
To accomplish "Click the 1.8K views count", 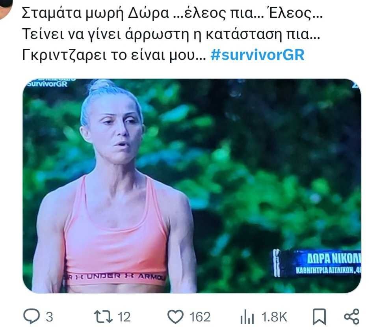I will 274,317.
